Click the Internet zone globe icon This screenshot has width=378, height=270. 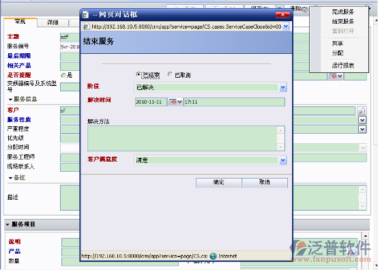click(213, 256)
